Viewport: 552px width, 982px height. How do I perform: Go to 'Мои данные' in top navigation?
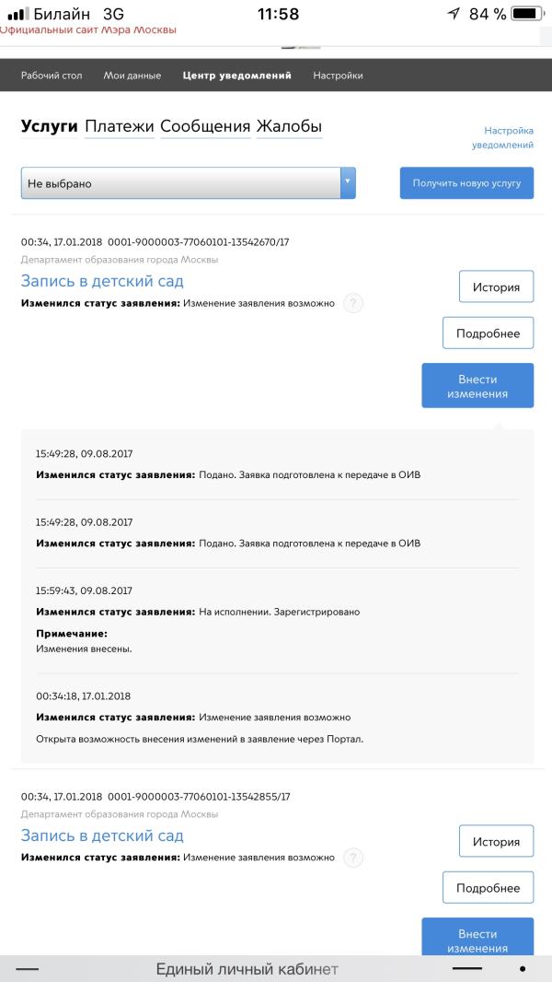(132, 76)
